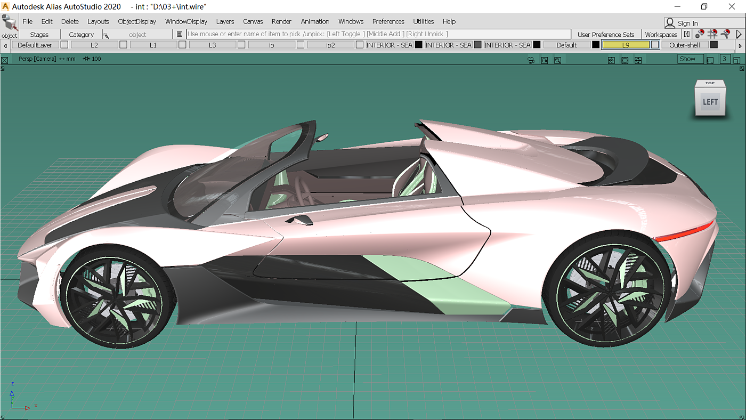Enable the grid snap magnet icon
746x420 pixels.
point(712,34)
